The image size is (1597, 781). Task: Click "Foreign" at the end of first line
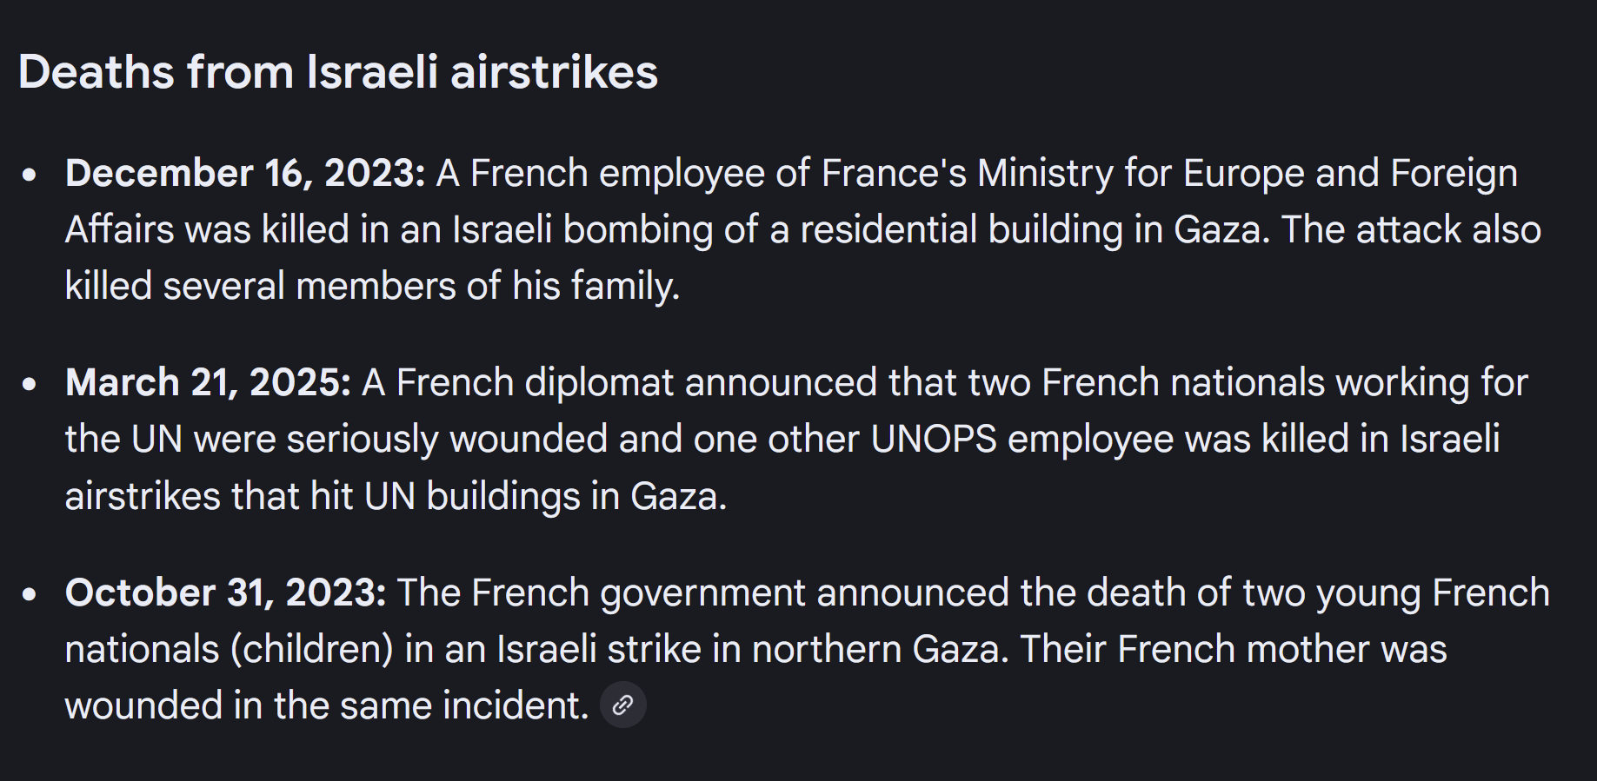click(x=1454, y=174)
